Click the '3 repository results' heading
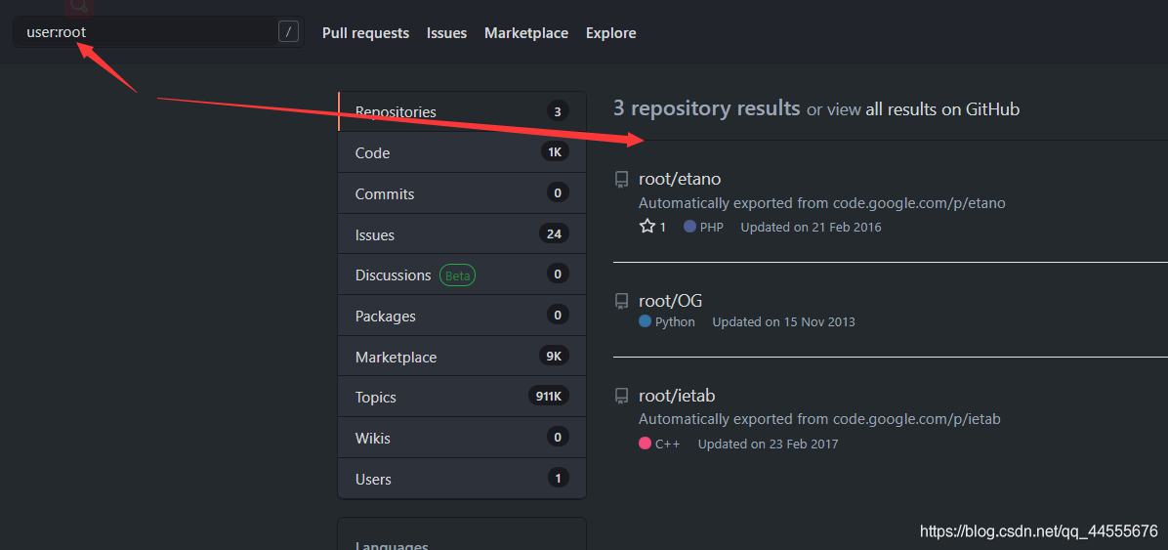This screenshot has height=550, width=1168. click(x=706, y=108)
